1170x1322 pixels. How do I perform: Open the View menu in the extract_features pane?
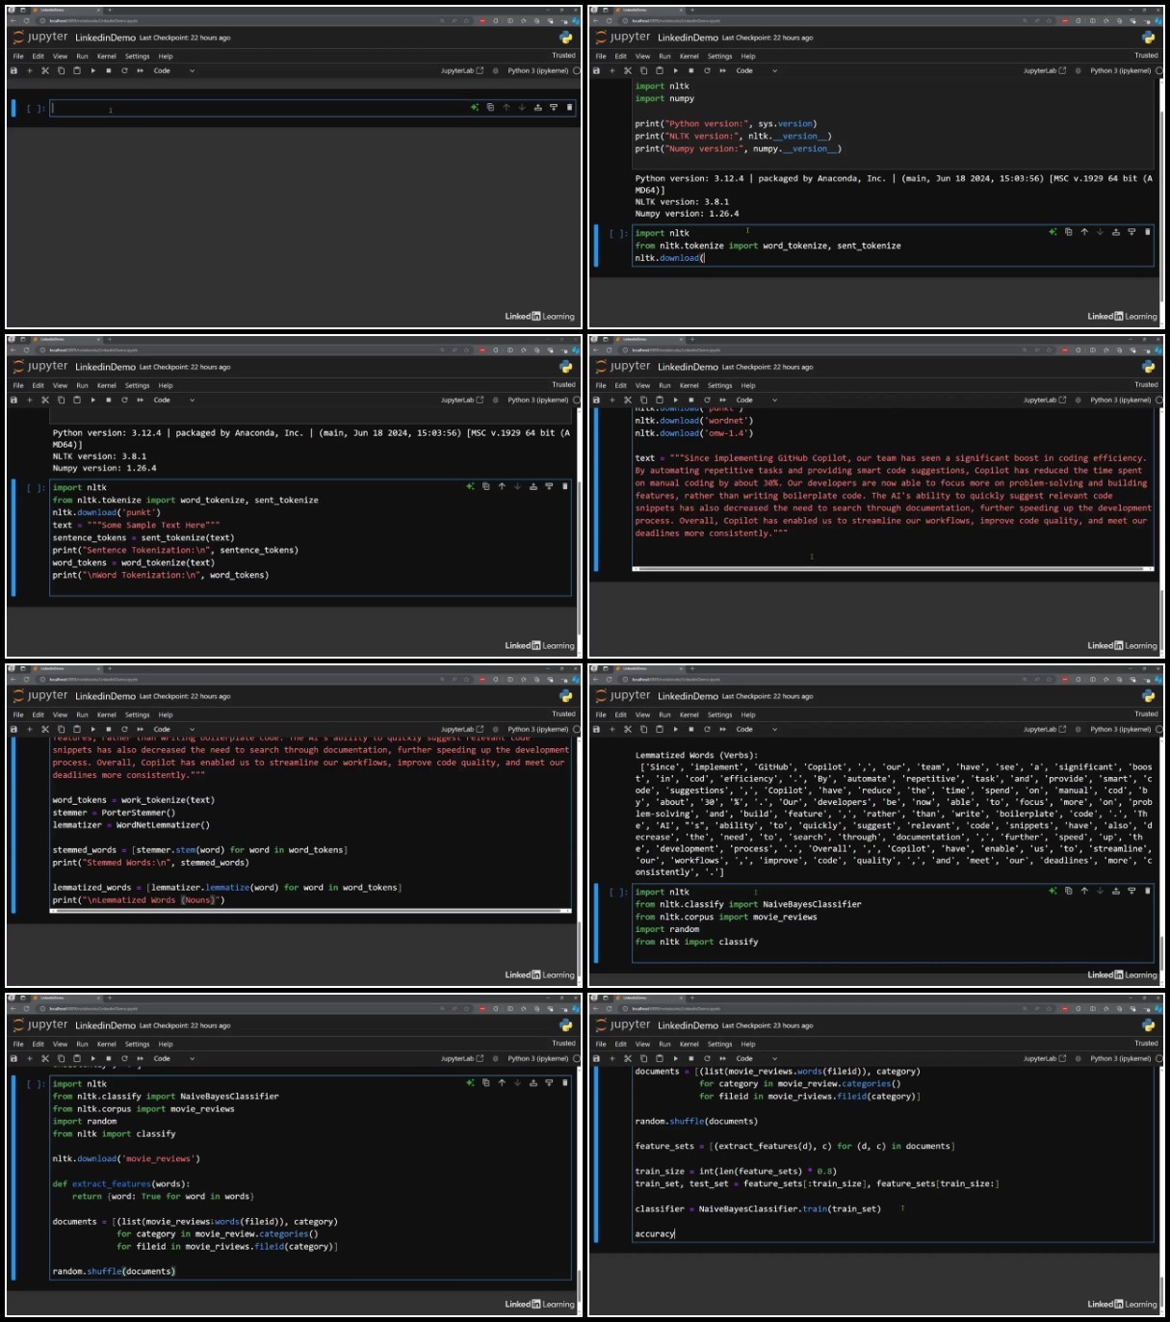pyautogui.click(x=60, y=1044)
